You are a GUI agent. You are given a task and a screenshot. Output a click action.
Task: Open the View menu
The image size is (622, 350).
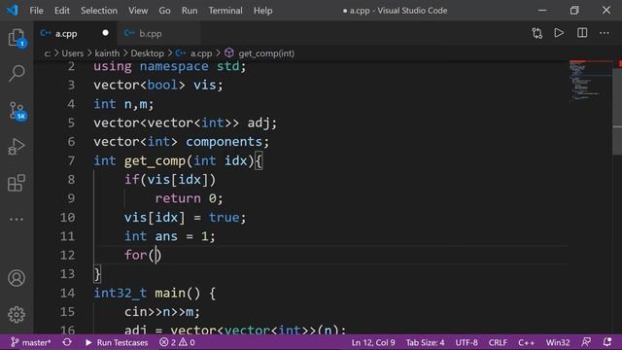138,11
